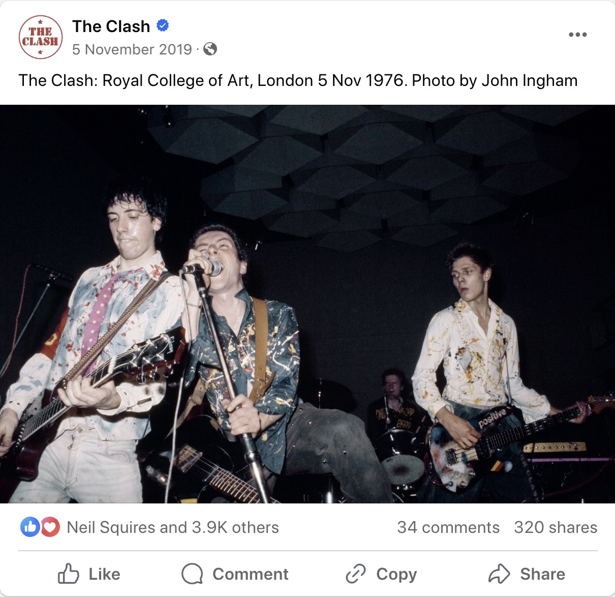The width and height of the screenshot is (615, 597).
Task: Click the Share arrow icon
Action: [x=499, y=574]
